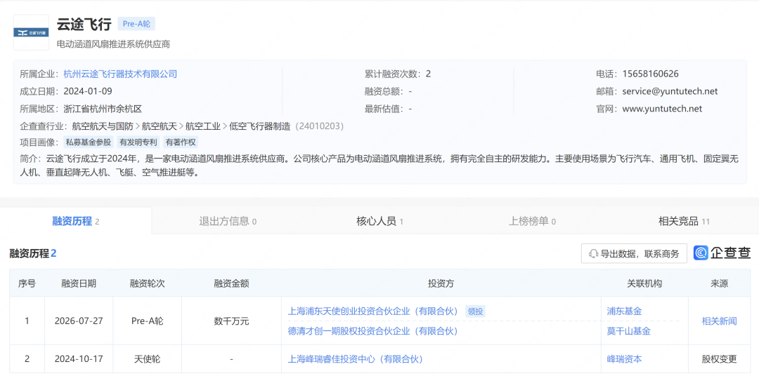
Task: Click the 领投 tag beside first investor
Action: (x=475, y=311)
